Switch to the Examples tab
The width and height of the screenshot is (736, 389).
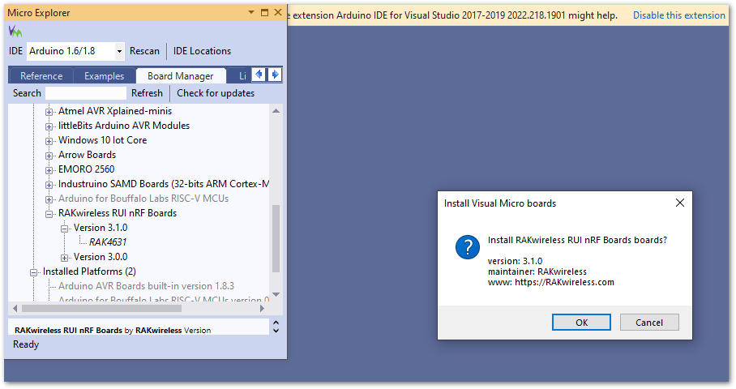pyautogui.click(x=105, y=76)
